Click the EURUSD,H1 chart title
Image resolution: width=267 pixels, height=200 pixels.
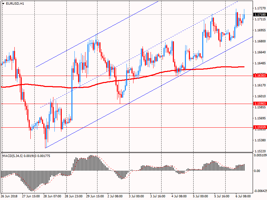(x=15, y=3)
